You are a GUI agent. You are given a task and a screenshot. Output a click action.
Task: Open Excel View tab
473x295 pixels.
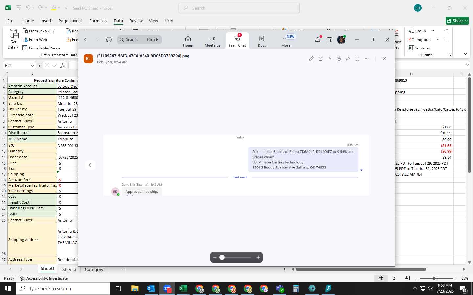153,21
